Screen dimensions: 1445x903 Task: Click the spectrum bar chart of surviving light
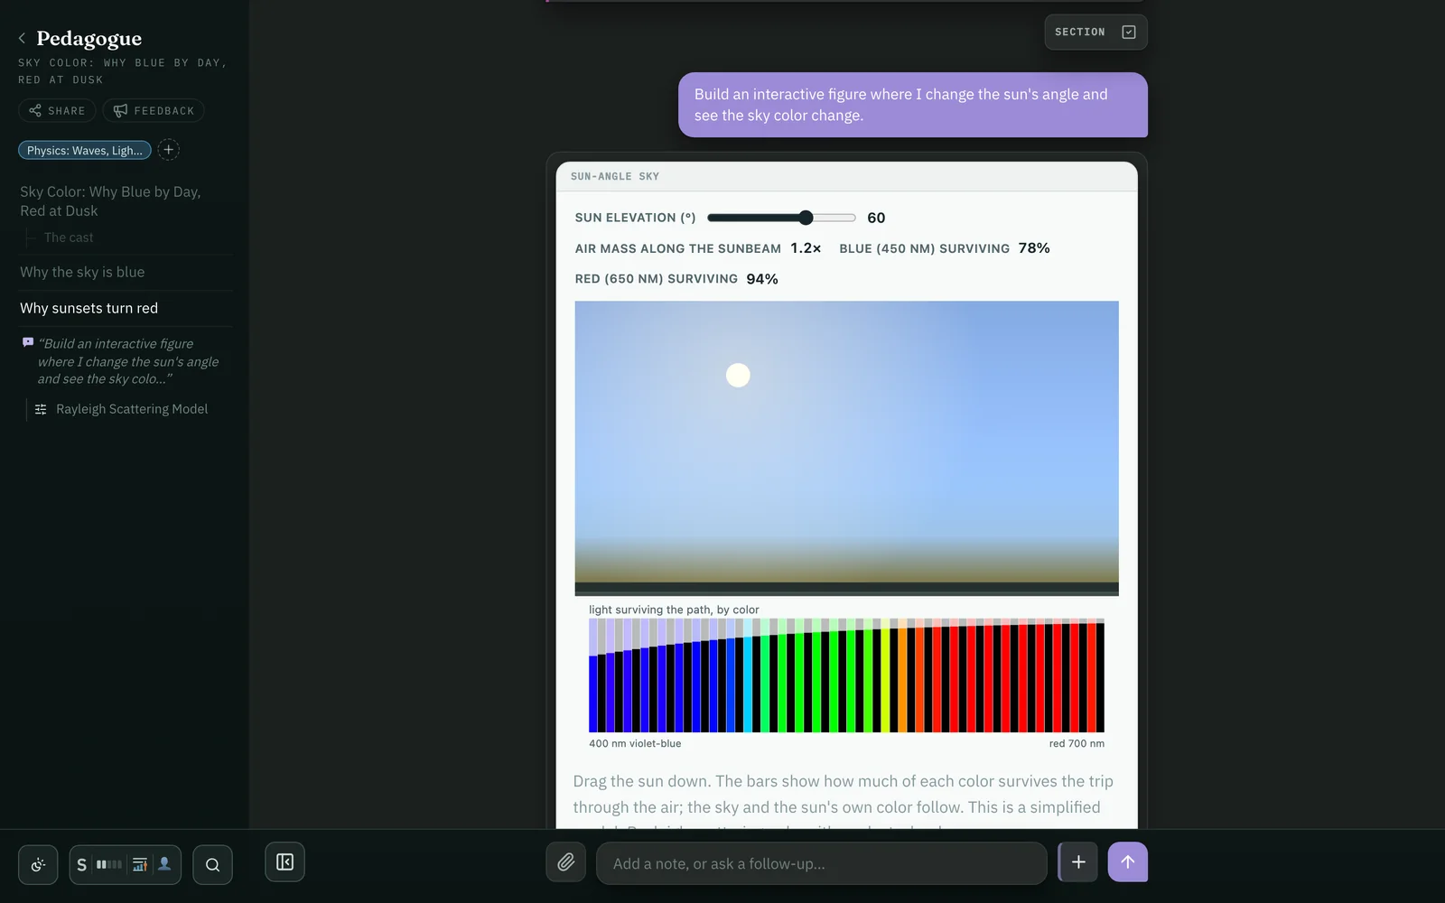846,675
